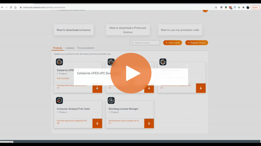Download Computer Analysis Free Tools arrow button
261x146 pixels.
[x=97, y=123]
